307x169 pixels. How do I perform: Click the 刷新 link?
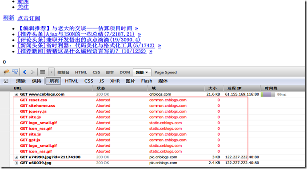tap(8, 18)
